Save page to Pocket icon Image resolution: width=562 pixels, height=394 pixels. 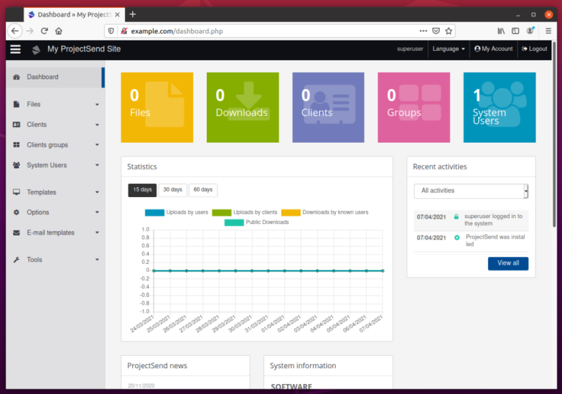tap(436, 31)
